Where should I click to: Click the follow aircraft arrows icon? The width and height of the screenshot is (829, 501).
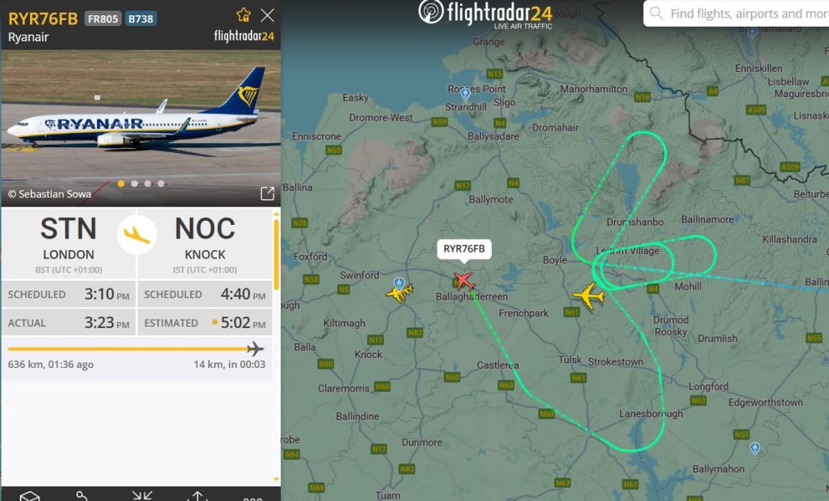(x=141, y=496)
